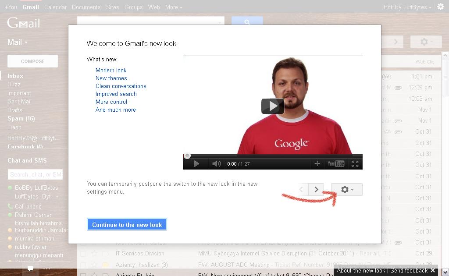Click the Call phone icon
449x276 pixels.
(x=10, y=206)
